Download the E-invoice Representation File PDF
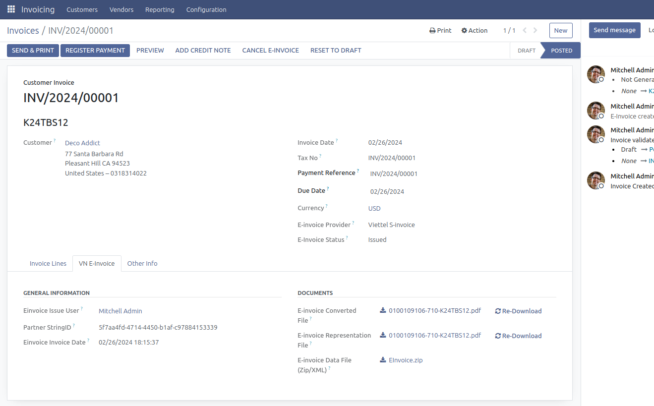654x406 pixels. pyautogui.click(x=434, y=336)
